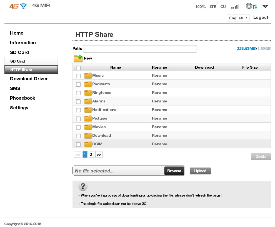Expand the SD Card main menu
Viewport: 275px width, 227px height.
point(19,52)
